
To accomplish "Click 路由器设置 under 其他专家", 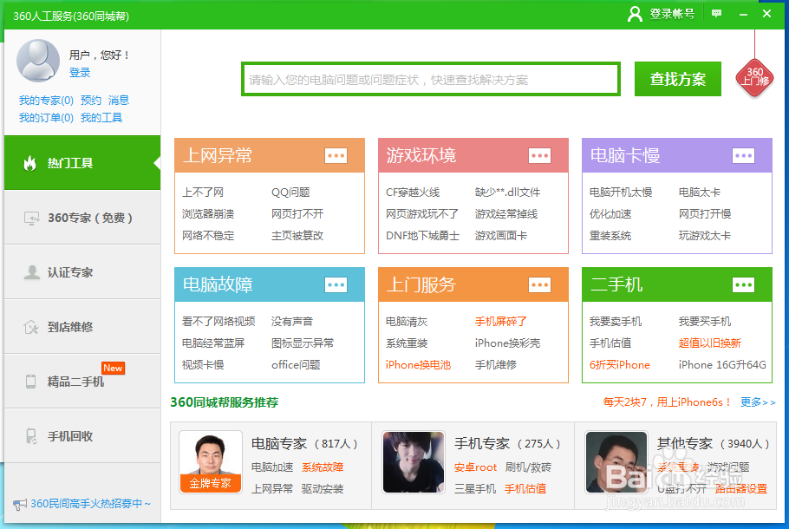I will click(x=740, y=488).
